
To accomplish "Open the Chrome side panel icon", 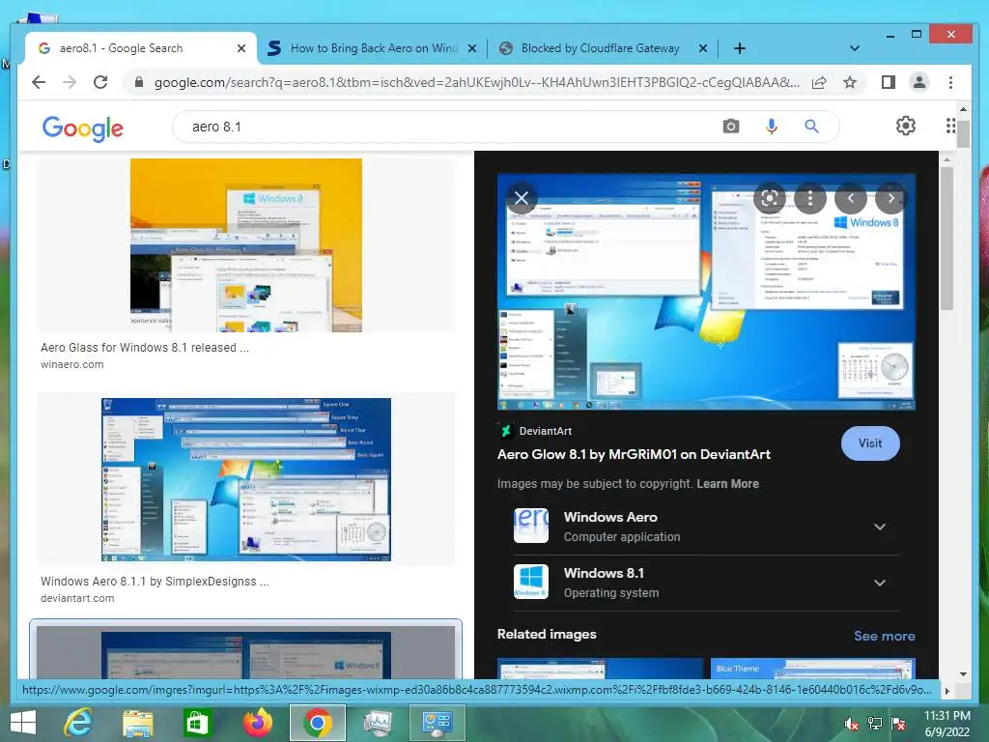I will [889, 82].
